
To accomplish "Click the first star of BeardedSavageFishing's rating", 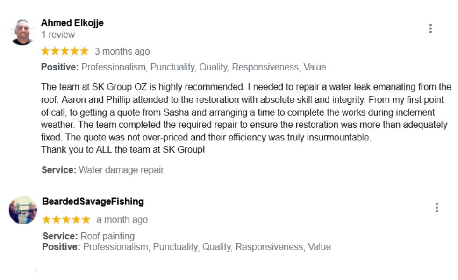I will tap(47, 220).
